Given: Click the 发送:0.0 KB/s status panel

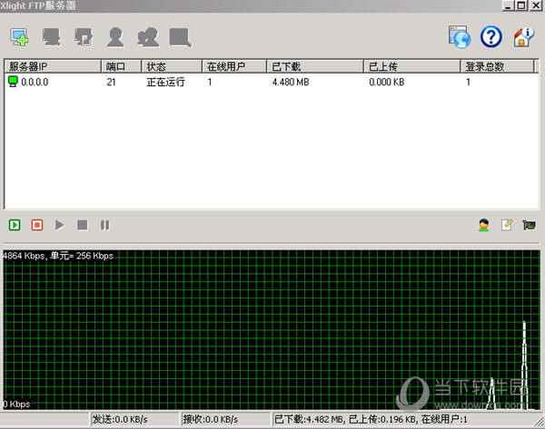Looking at the screenshot, I should tap(134, 419).
